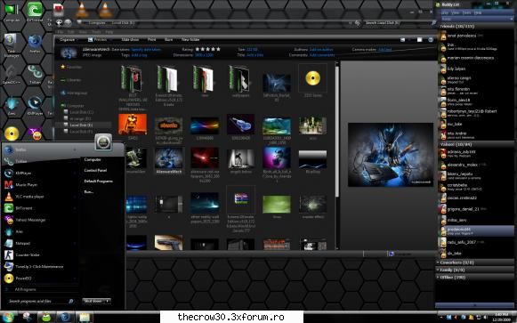This screenshot has width=517, height=323.
Task: Click the Start orb on the taskbar
Action: point(7,317)
